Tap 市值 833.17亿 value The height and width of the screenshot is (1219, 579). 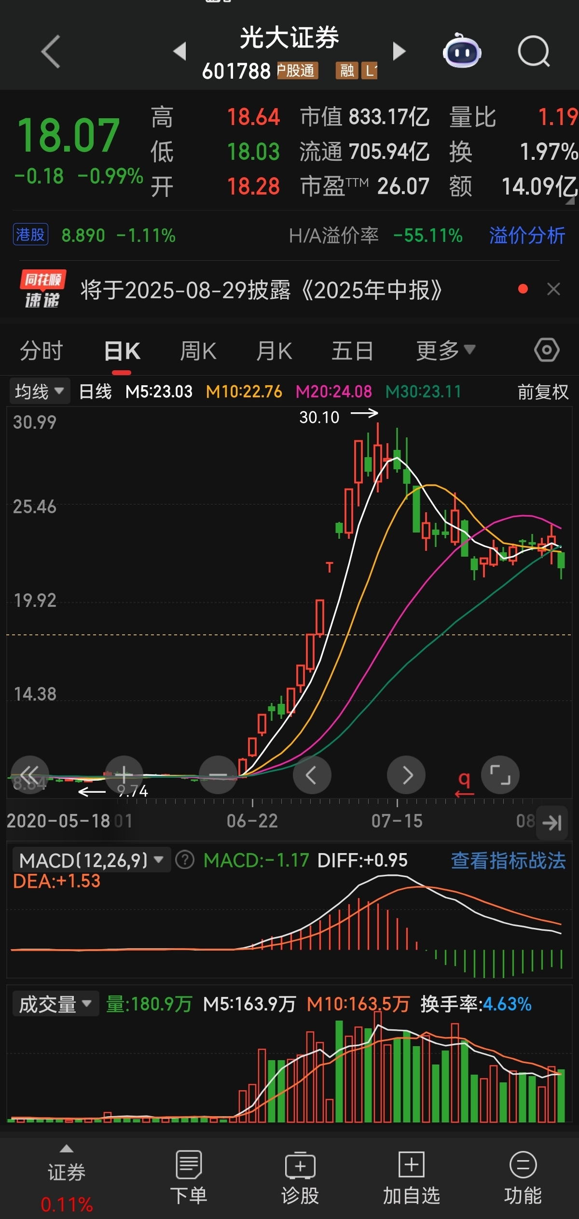(x=364, y=117)
